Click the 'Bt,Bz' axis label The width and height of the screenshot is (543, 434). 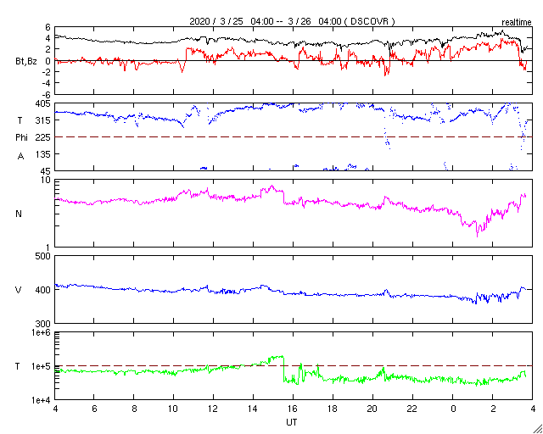pyautogui.click(x=26, y=62)
